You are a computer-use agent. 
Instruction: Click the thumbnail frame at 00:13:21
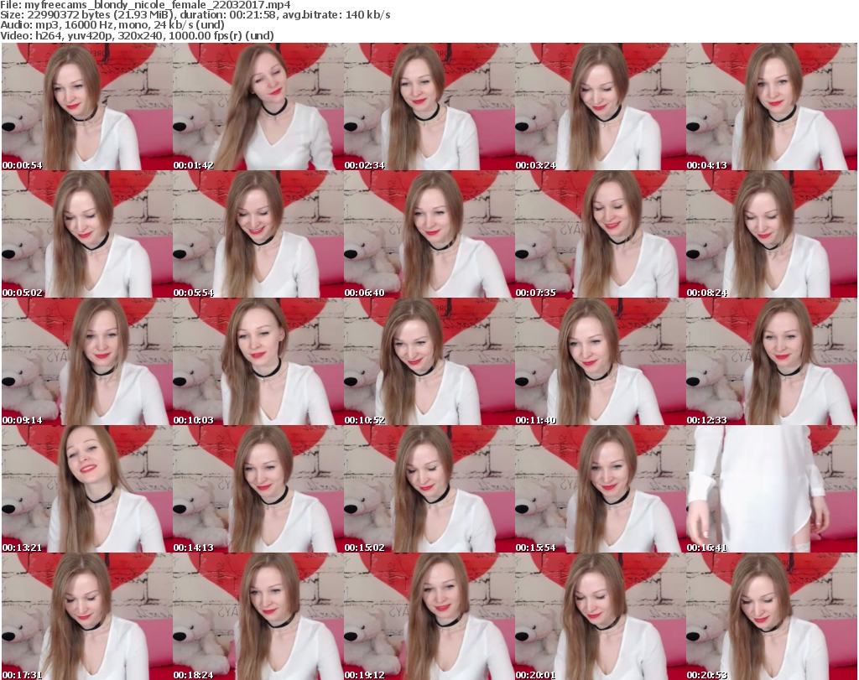click(87, 489)
